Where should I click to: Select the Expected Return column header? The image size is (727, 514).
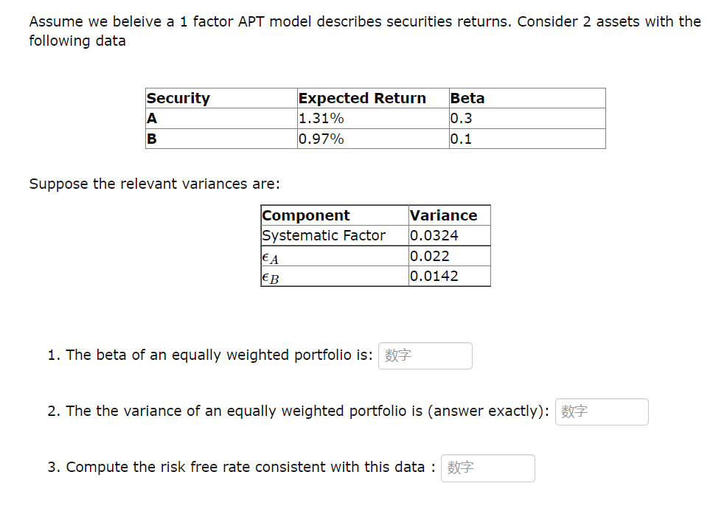[x=361, y=97]
